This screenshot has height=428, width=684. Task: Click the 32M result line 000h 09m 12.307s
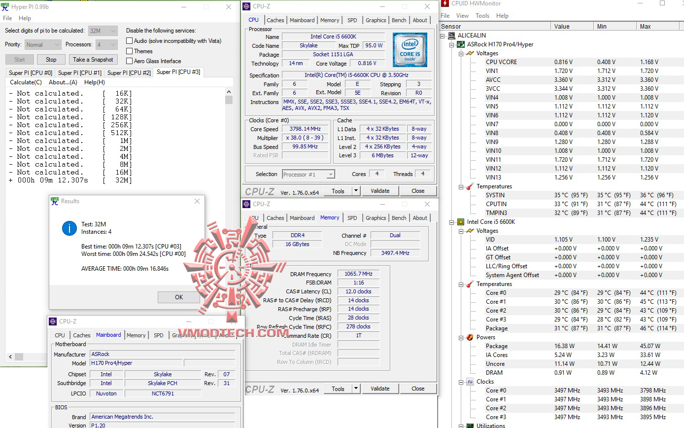(70, 180)
